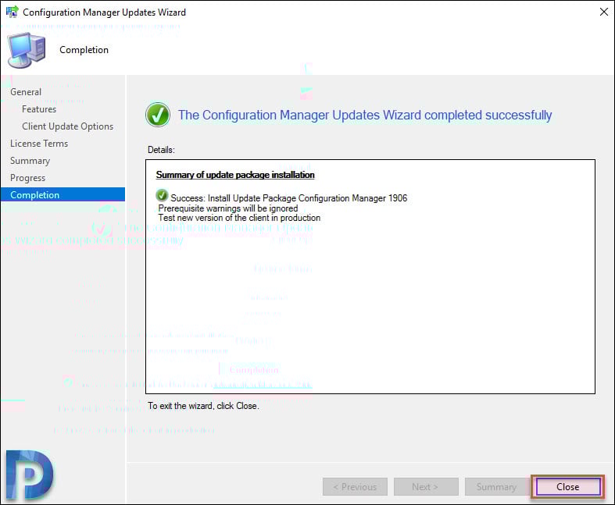
Task: Click the computer icon in wizard header
Action: 27,50
